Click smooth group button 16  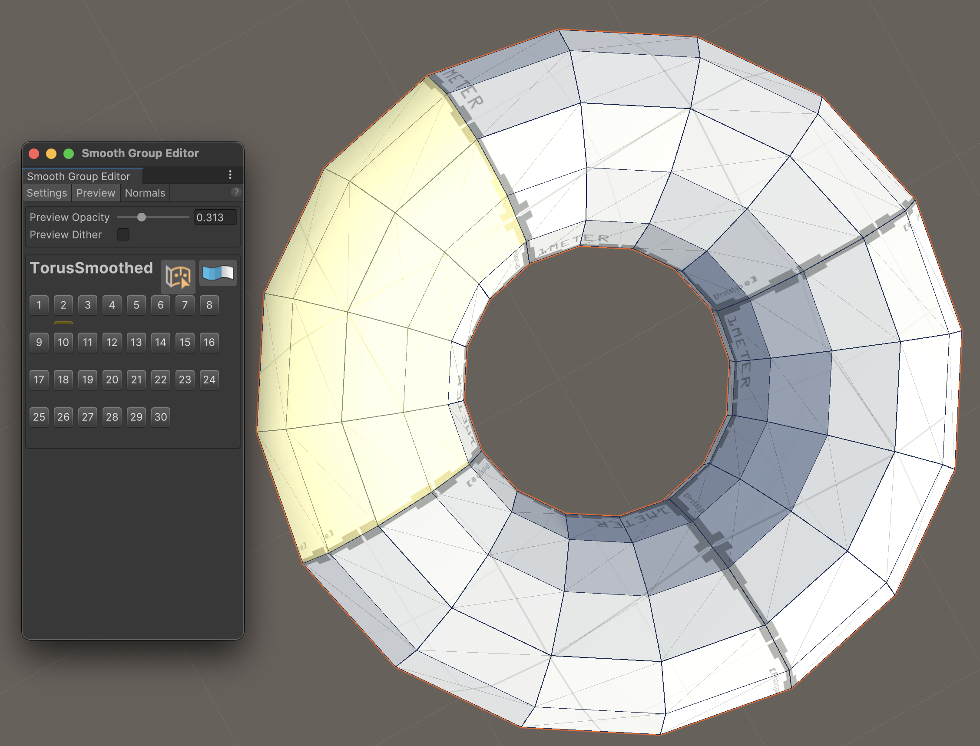(x=209, y=342)
